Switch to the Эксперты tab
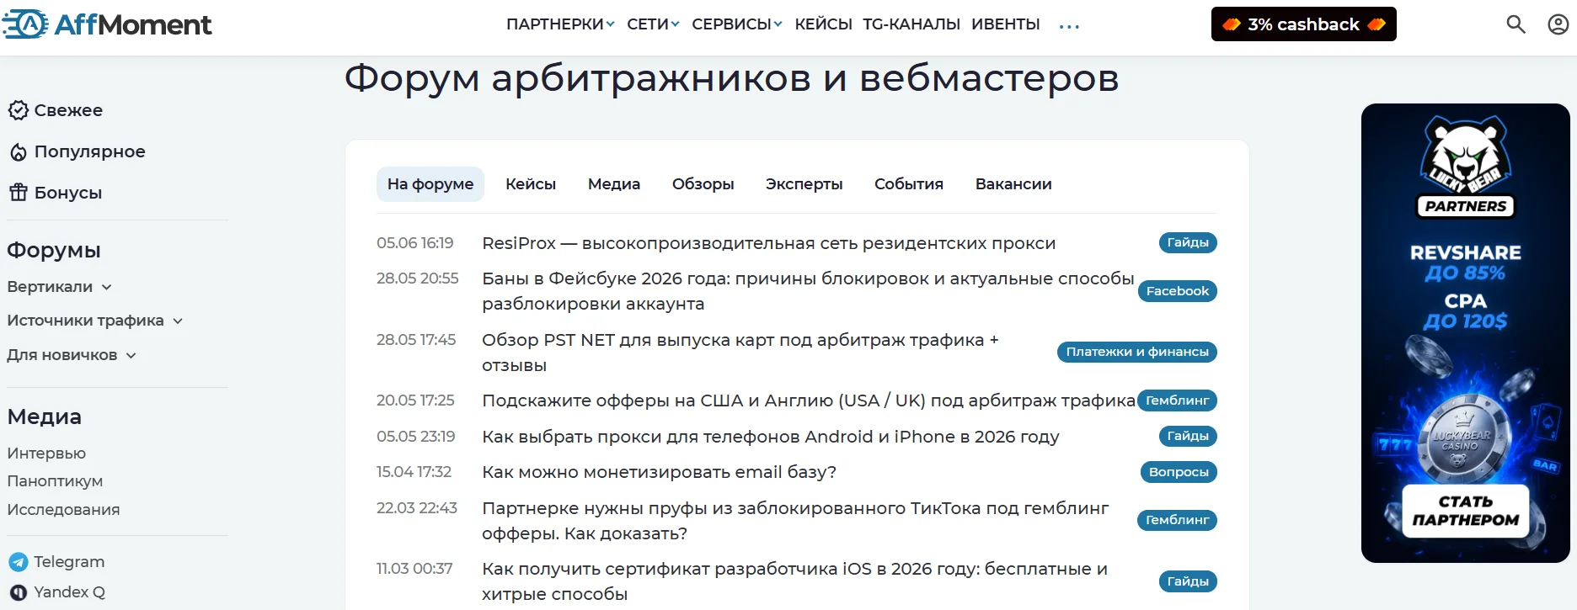Image resolution: width=1577 pixels, height=610 pixels. pyautogui.click(x=805, y=184)
